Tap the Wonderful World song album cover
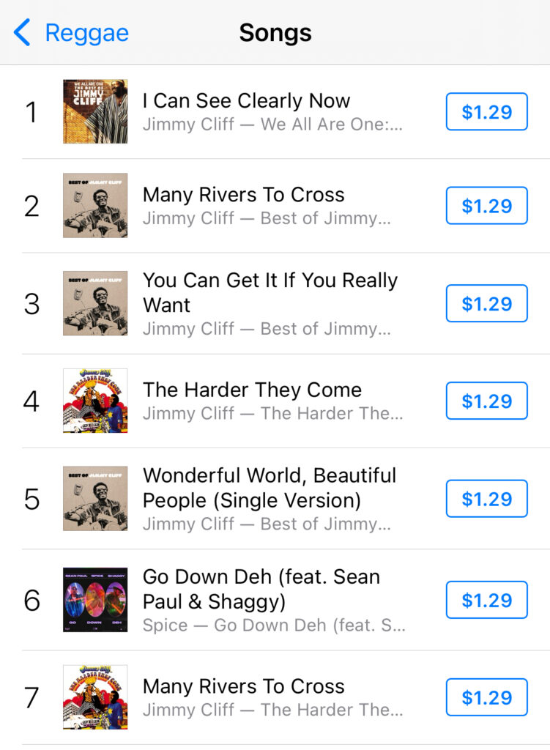Viewport: 550px width, 750px height. tap(95, 499)
